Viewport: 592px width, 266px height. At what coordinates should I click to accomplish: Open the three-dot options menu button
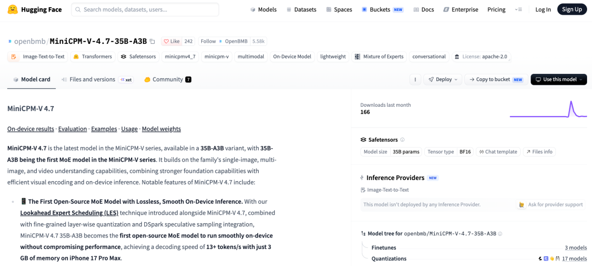415,79
